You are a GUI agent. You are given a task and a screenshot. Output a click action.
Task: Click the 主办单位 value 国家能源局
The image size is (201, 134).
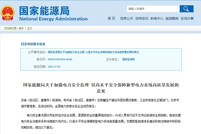128,59
